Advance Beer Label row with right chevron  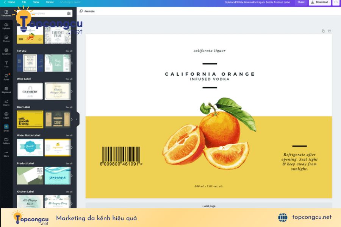point(72,119)
